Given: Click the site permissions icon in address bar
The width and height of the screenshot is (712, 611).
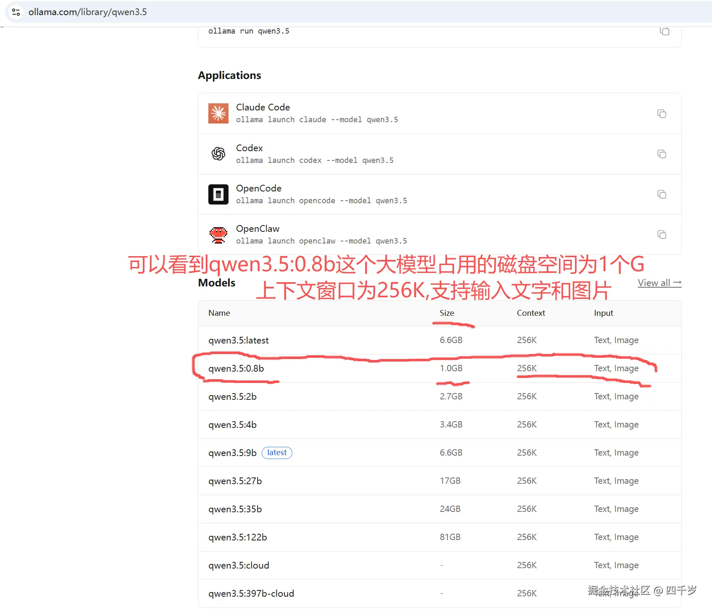Looking at the screenshot, I should pos(16,12).
